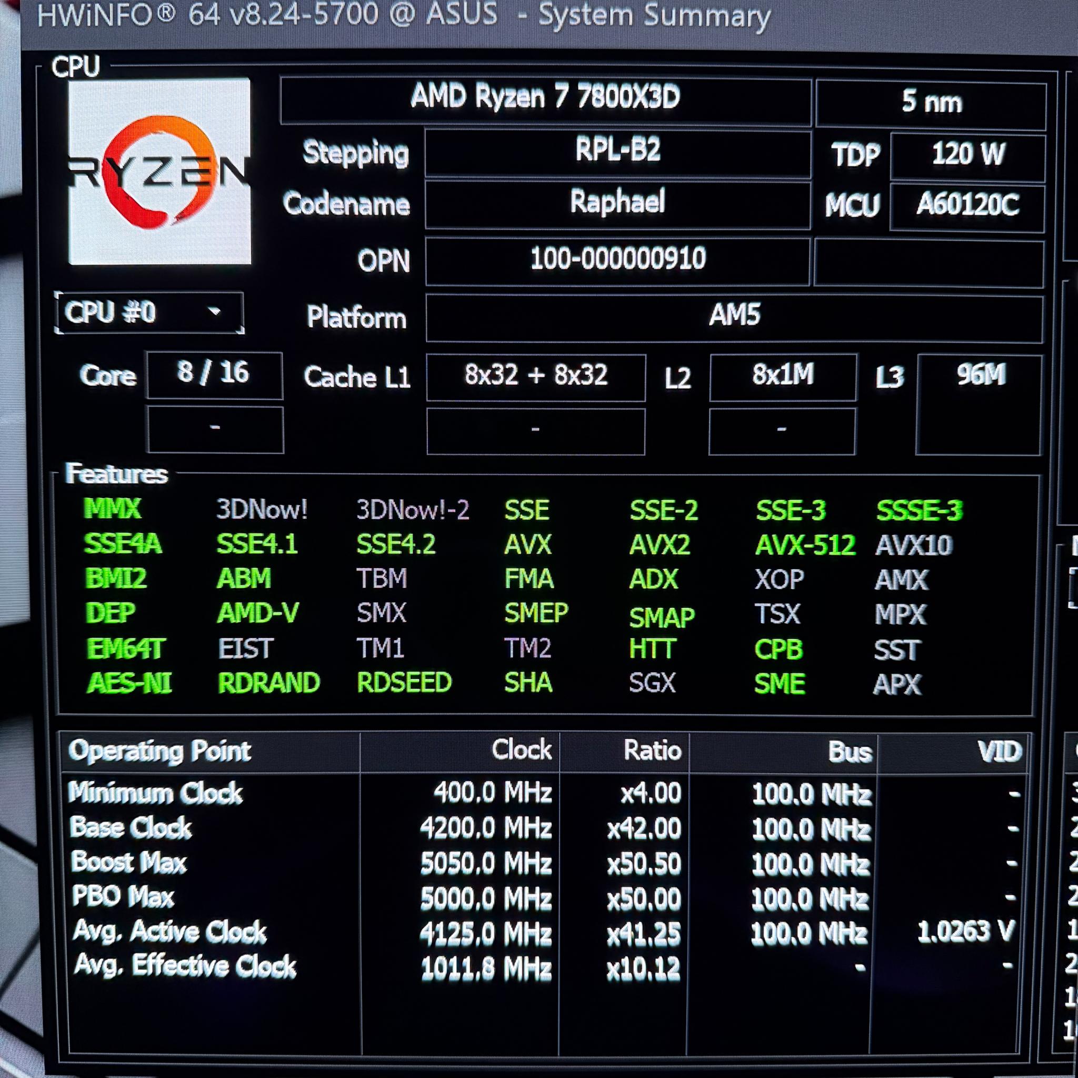Screen dimensions: 1078x1078
Task: Click the SME feature label
Action: click(780, 684)
